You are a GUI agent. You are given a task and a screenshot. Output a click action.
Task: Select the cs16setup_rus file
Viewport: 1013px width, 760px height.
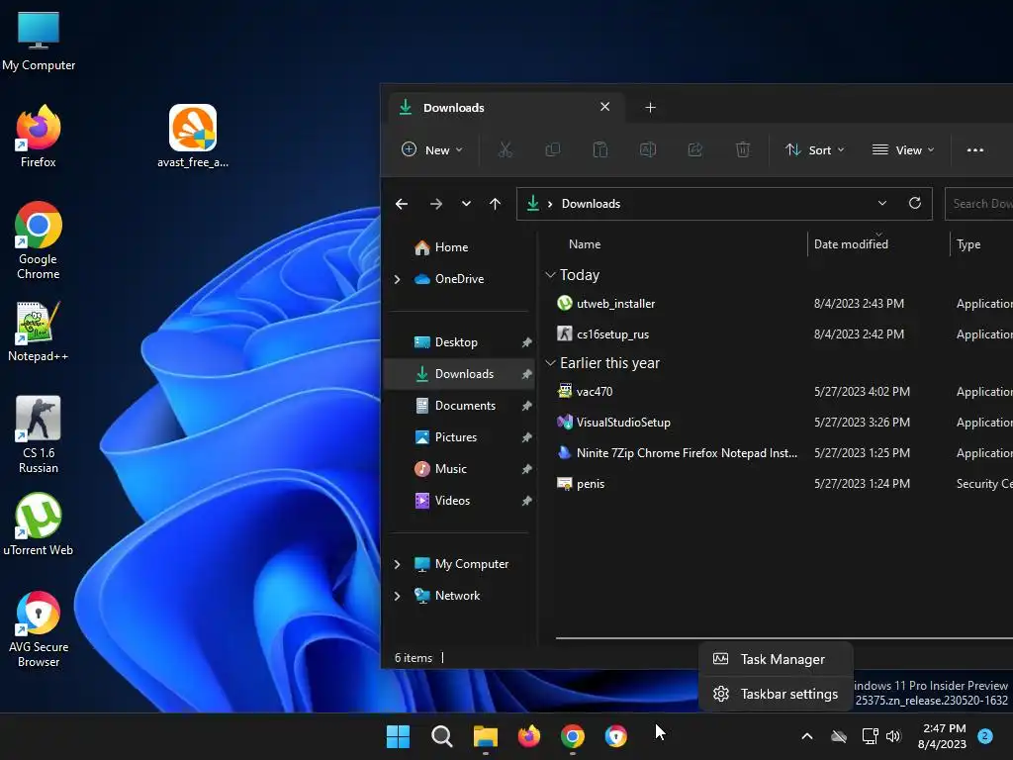click(612, 334)
